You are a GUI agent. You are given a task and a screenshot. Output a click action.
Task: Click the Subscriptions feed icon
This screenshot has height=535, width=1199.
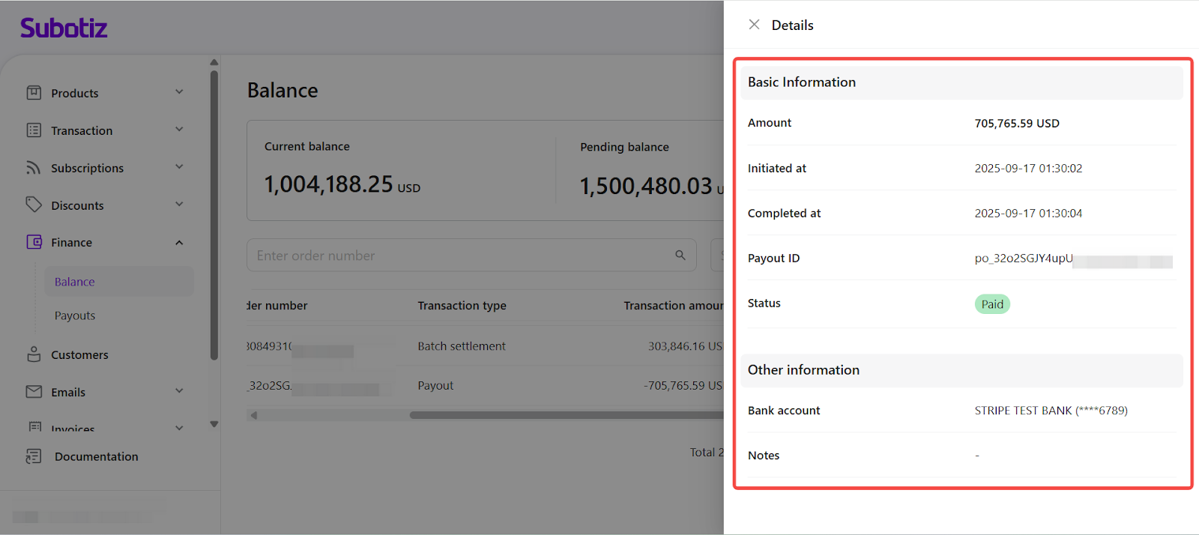(34, 168)
